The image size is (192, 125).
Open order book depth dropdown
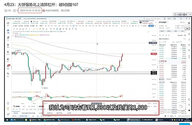[x=180, y=35]
